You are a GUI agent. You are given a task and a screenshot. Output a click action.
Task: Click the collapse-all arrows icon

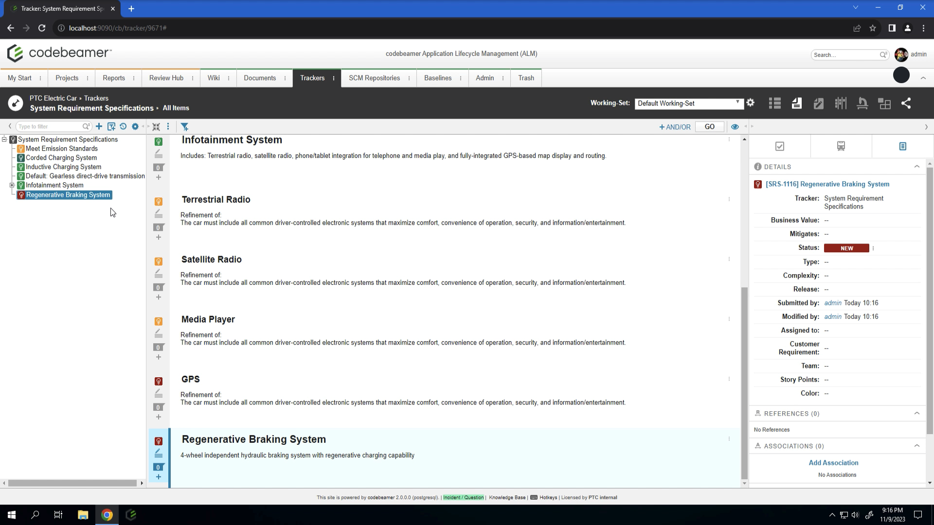156,127
